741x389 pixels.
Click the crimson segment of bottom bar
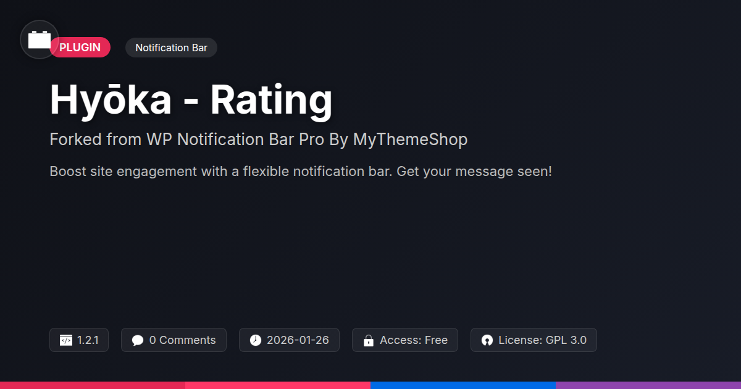93,385
